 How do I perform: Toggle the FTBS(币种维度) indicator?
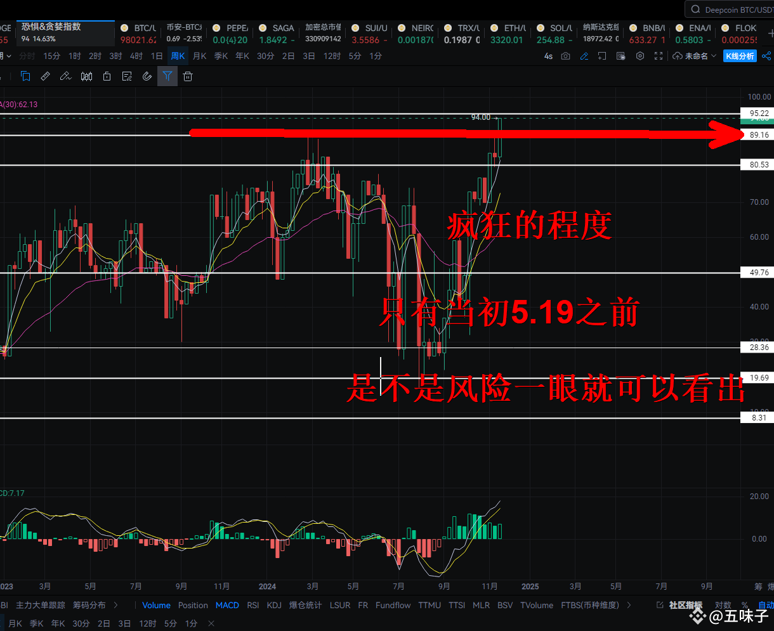tap(590, 605)
